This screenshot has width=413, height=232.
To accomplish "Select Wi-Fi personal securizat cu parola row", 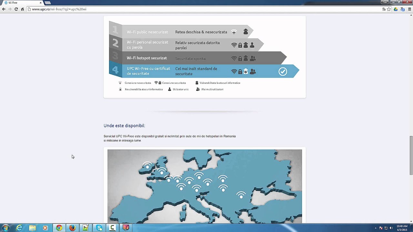I will (186, 45).
